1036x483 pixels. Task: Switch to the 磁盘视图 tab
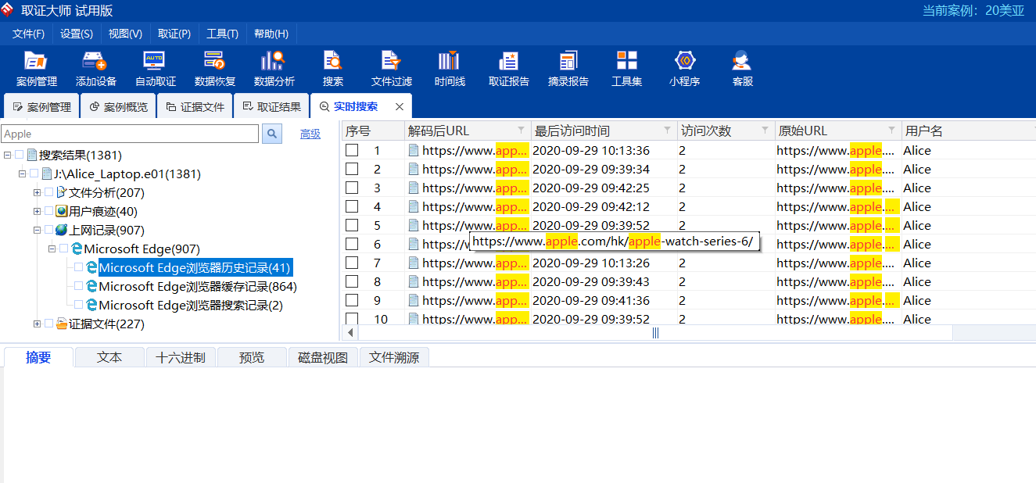pyautogui.click(x=324, y=357)
